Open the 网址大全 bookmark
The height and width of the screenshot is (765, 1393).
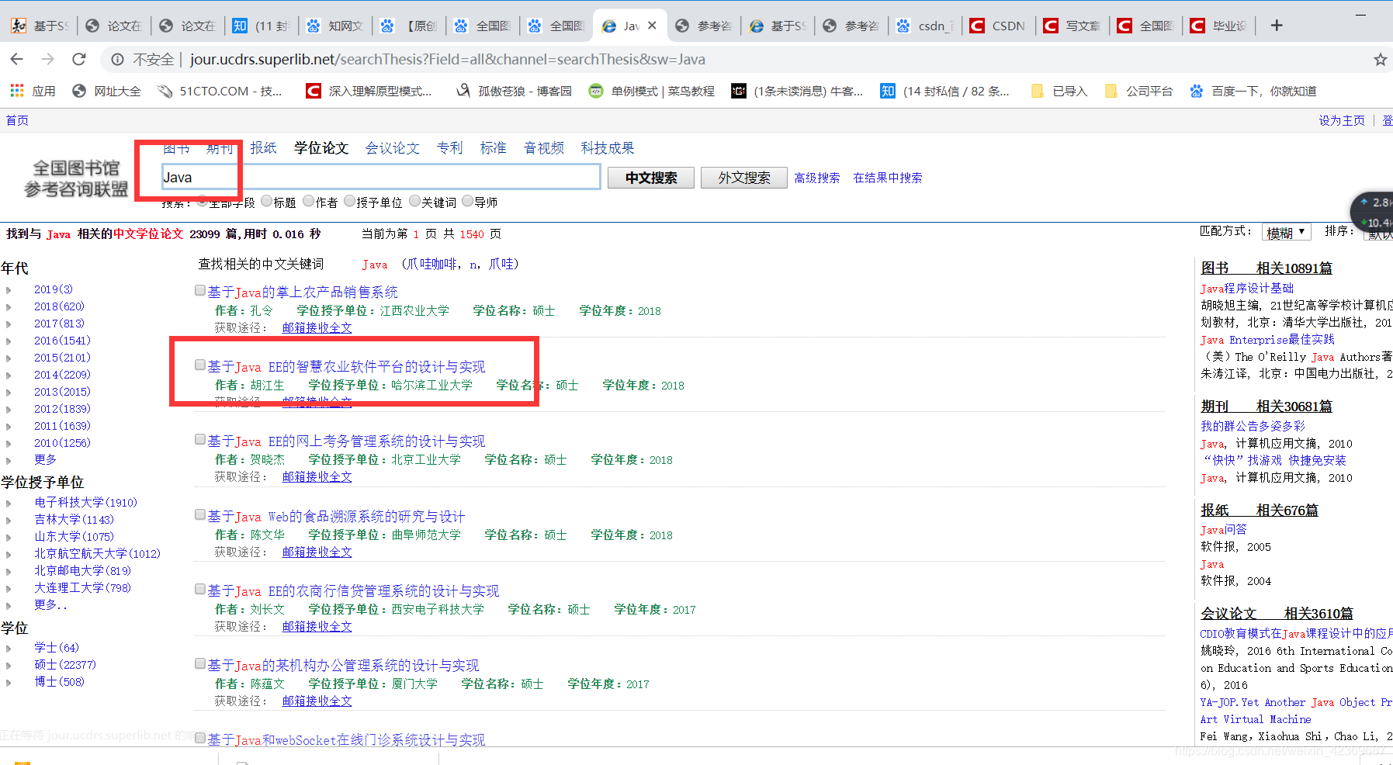coord(106,91)
